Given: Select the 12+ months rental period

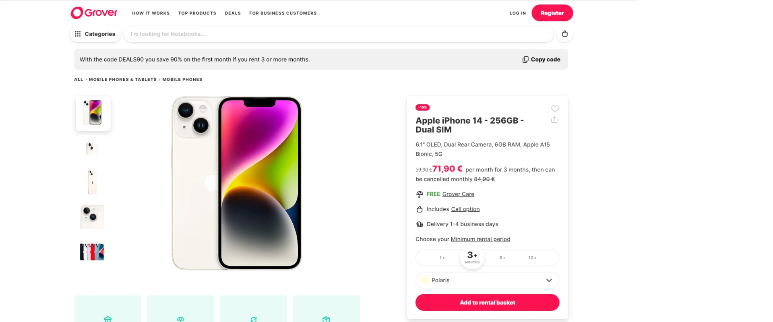Looking at the screenshot, I should [532, 258].
